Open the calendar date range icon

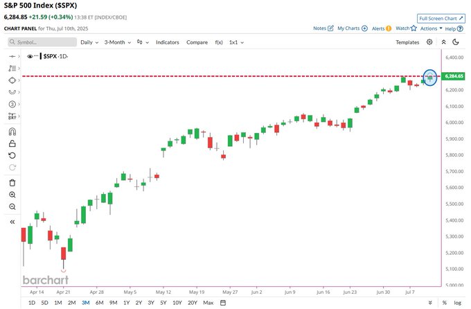point(223,303)
